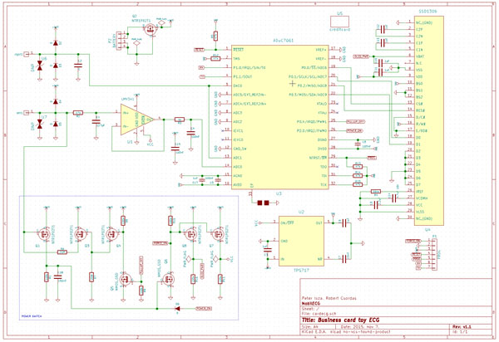Click the P2 BATTERY connector symbol
Image resolution: width=499 pixels, height=342 pixels.
pyautogui.click(x=121, y=40)
